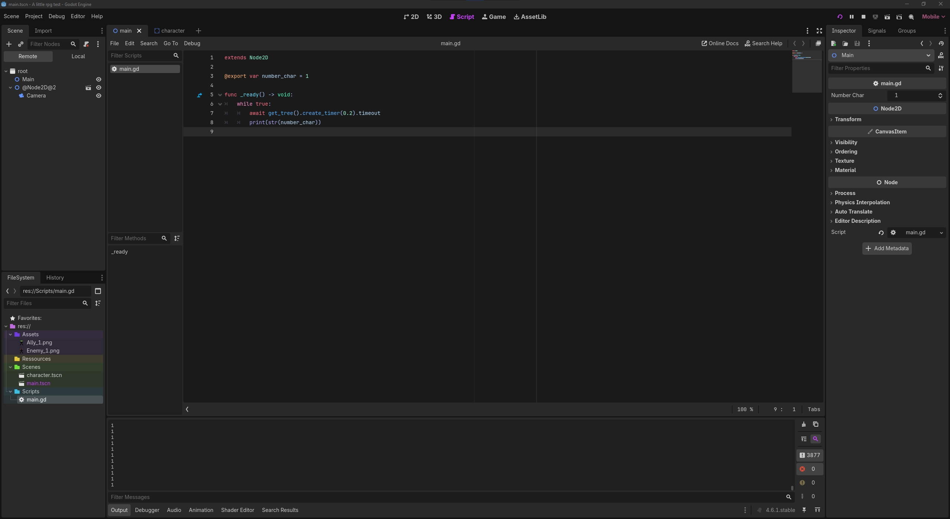Viewport: 950px width, 519px height.
Task: Open the Main object dropdown in Inspector
Action: [x=881, y=56]
